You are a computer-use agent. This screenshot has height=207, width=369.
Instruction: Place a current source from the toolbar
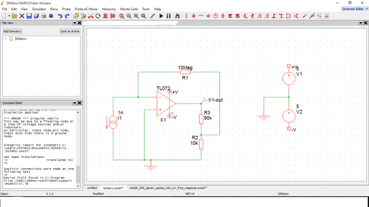tap(223, 16)
